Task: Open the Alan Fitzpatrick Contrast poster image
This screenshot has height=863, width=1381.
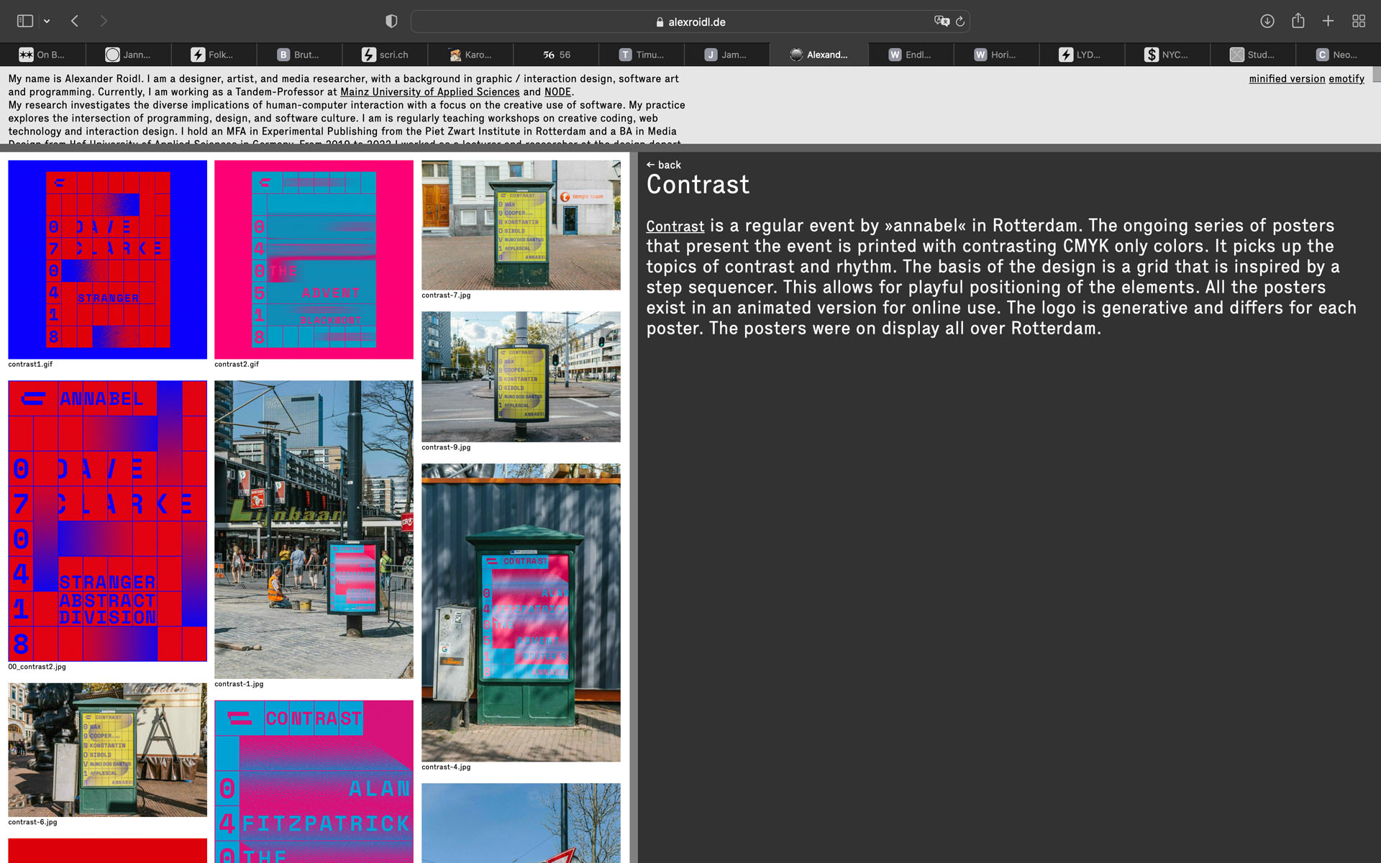Action: (x=314, y=781)
